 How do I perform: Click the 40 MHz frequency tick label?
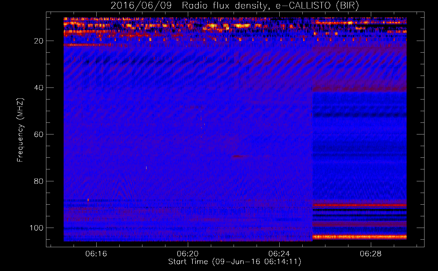point(39,88)
